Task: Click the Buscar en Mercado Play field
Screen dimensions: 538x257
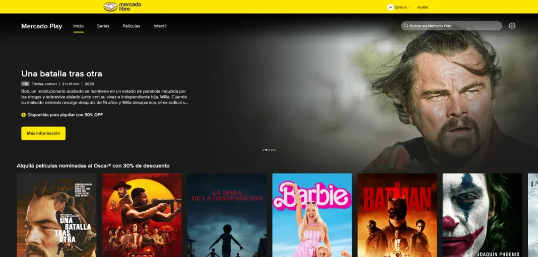Action: click(x=453, y=26)
